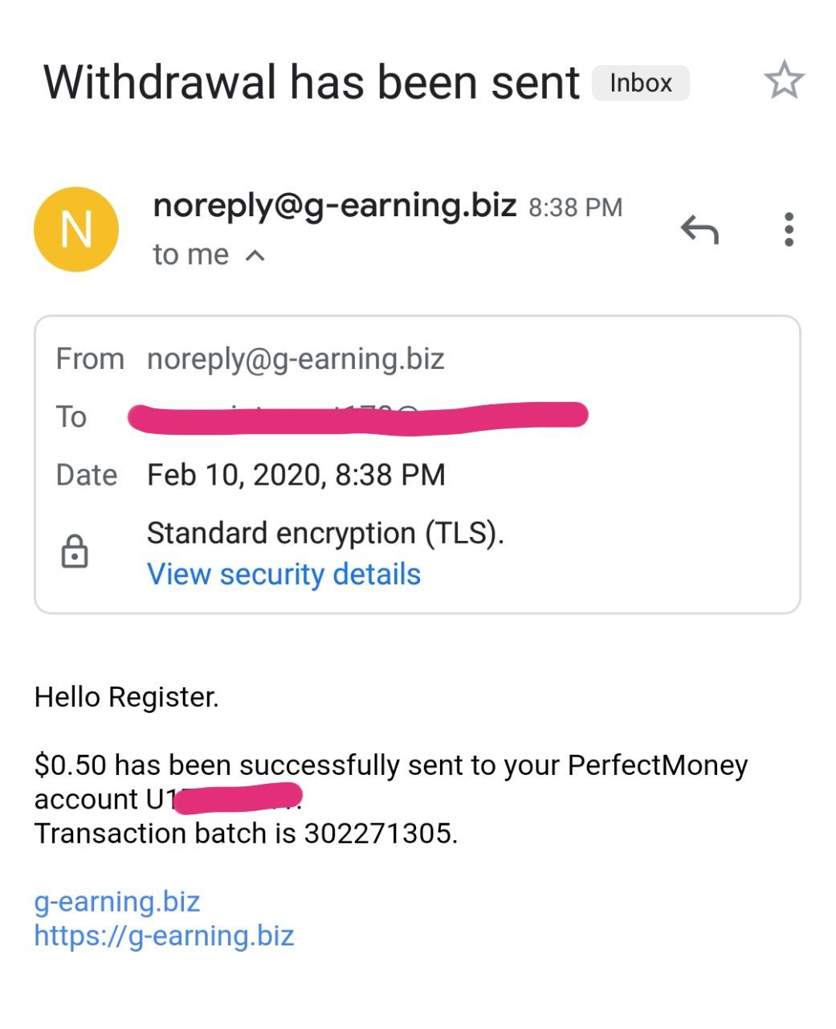Open the https://g-earning.biz URL link
836x1029 pixels.
click(x=164, y=936)
